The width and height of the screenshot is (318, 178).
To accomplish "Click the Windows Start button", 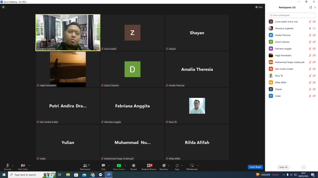I will pos(4,175).
